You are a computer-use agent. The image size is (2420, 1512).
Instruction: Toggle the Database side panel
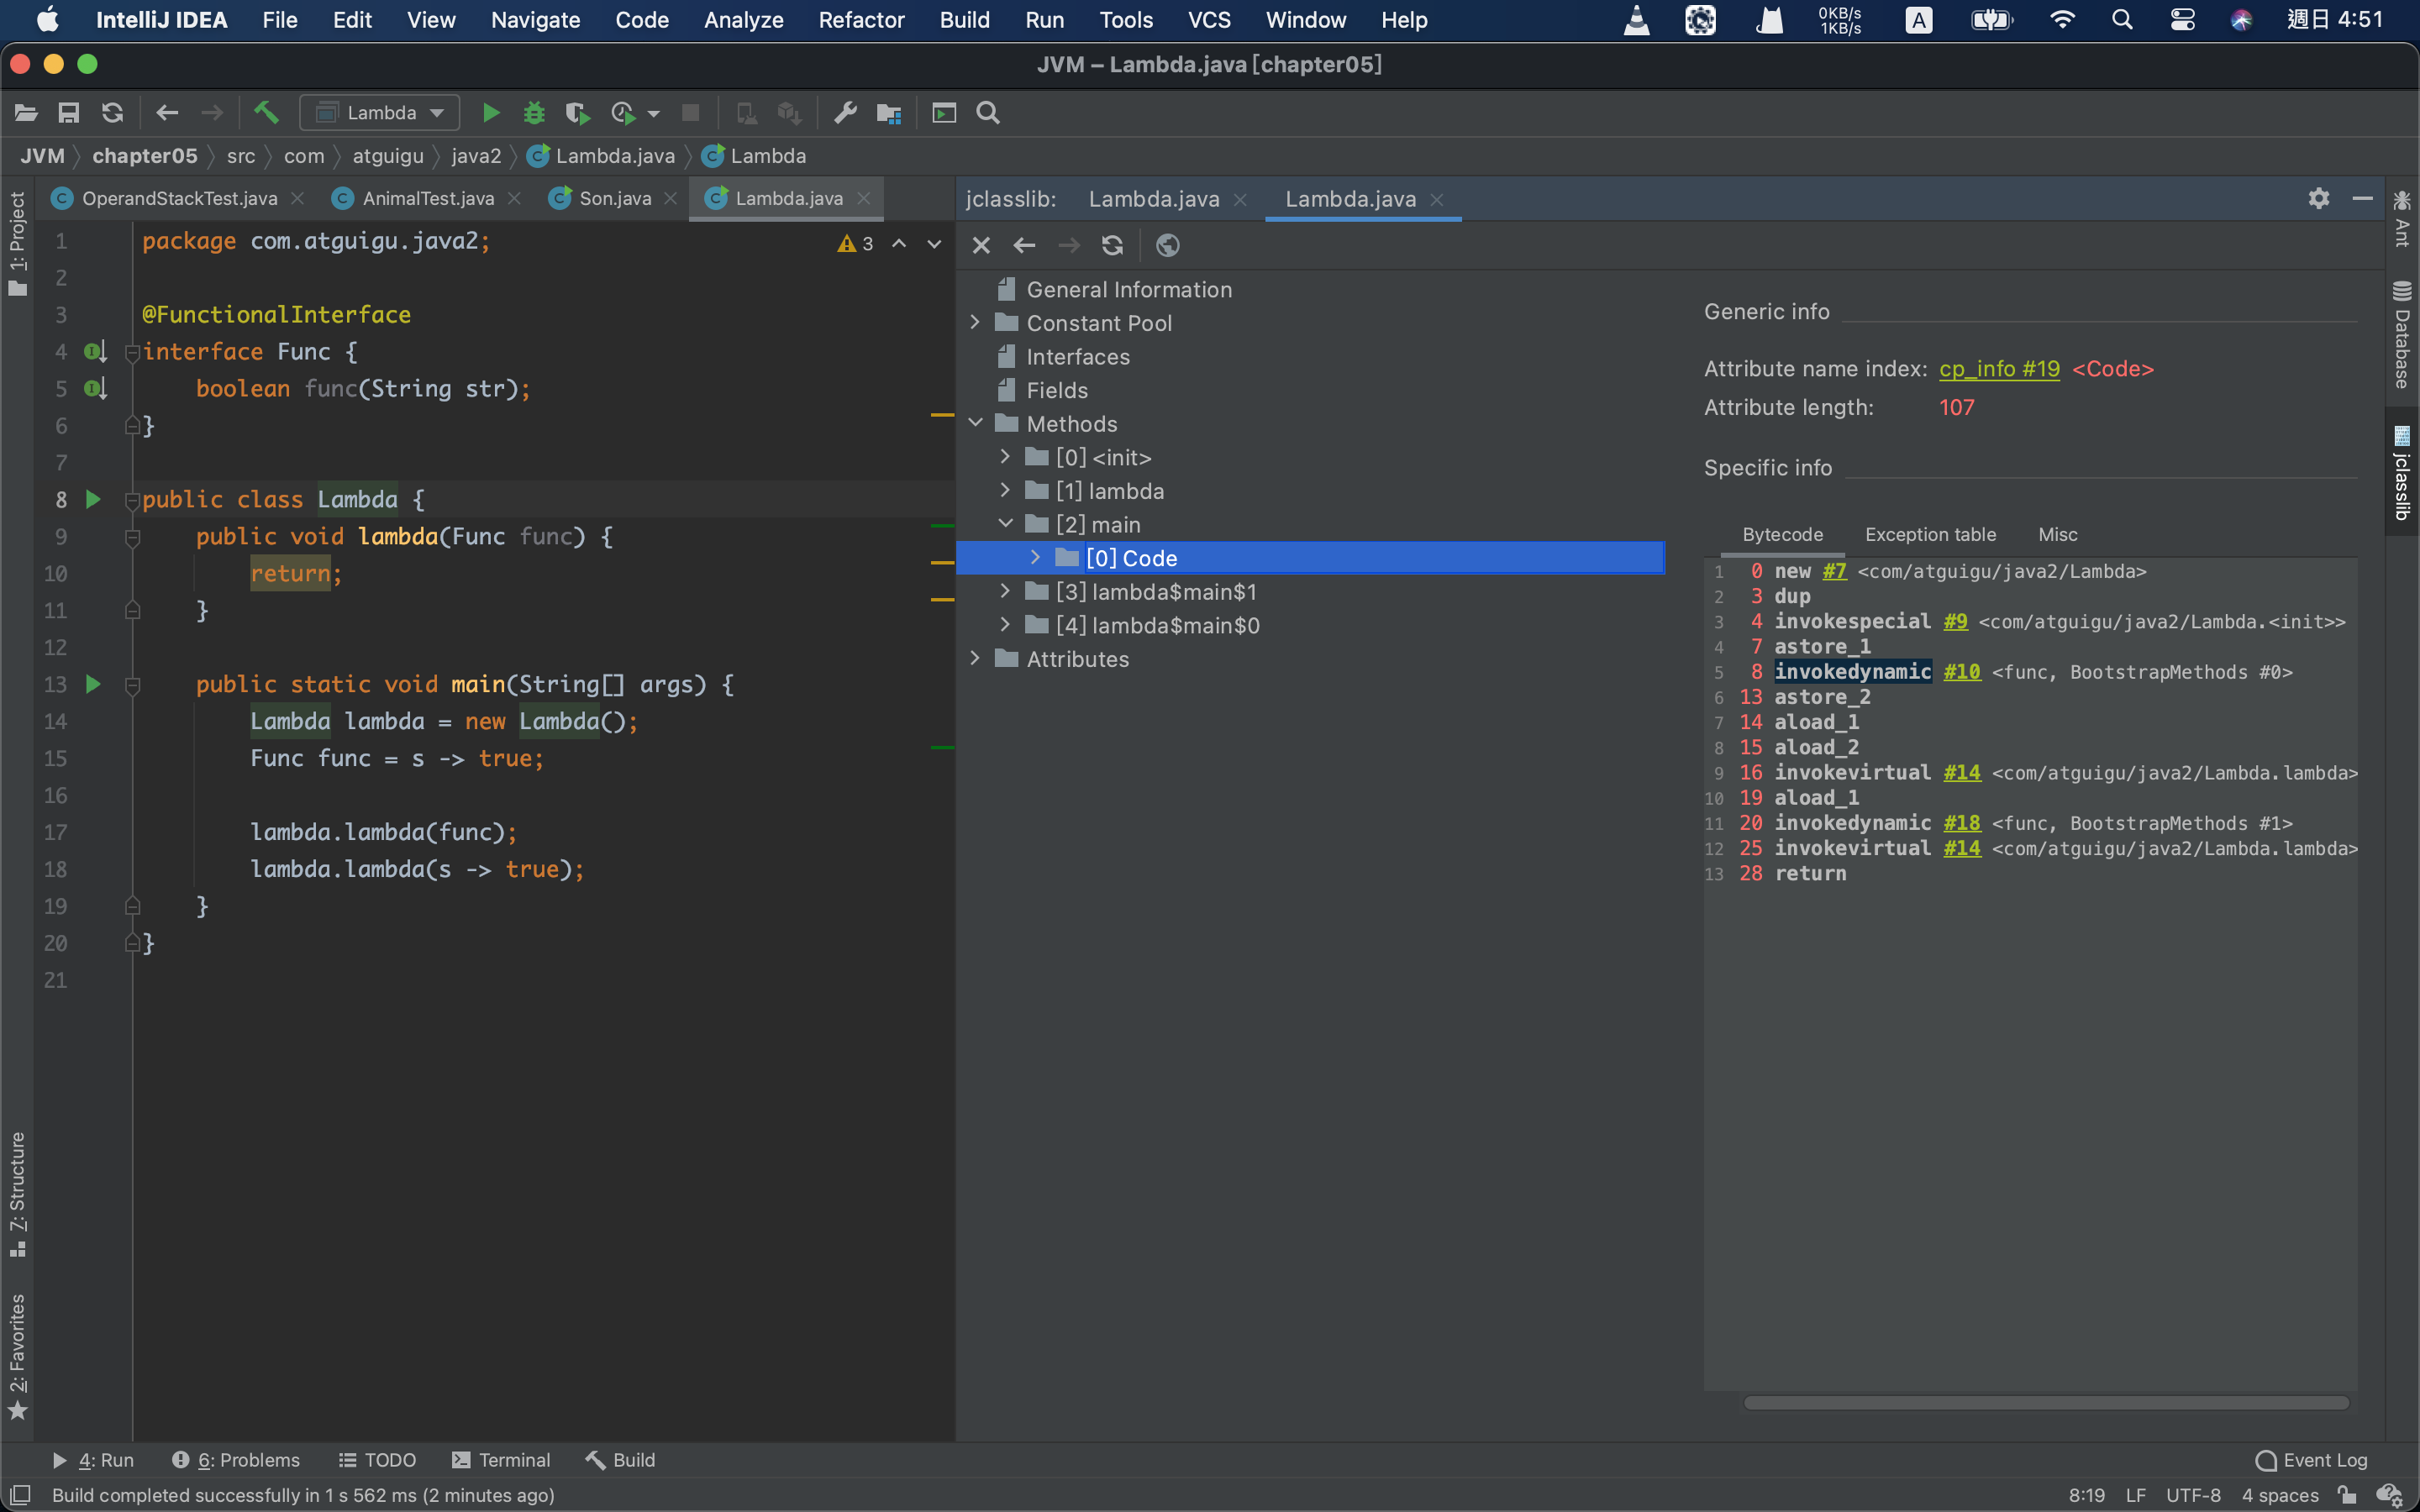pos(2402,336)
